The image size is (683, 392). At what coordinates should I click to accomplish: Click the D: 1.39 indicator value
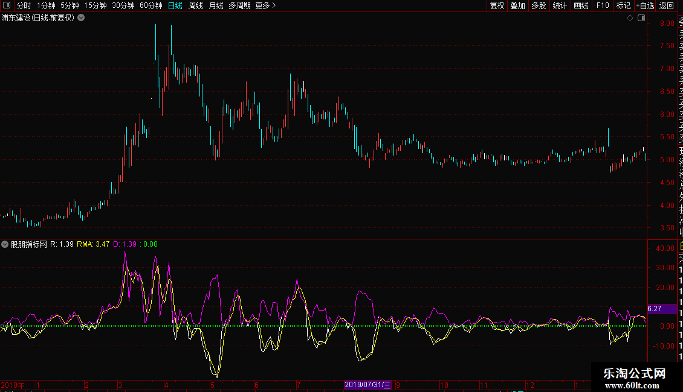point(125,244)
